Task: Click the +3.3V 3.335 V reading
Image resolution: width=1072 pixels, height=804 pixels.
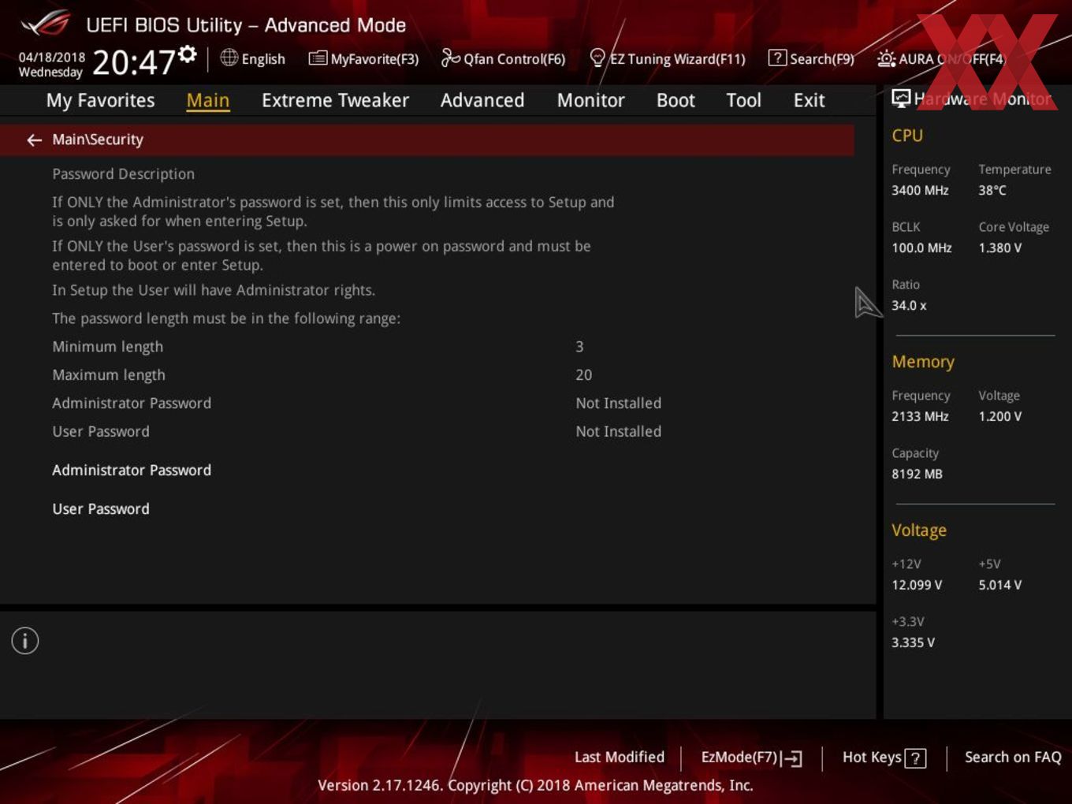Action: click(913, 643)
